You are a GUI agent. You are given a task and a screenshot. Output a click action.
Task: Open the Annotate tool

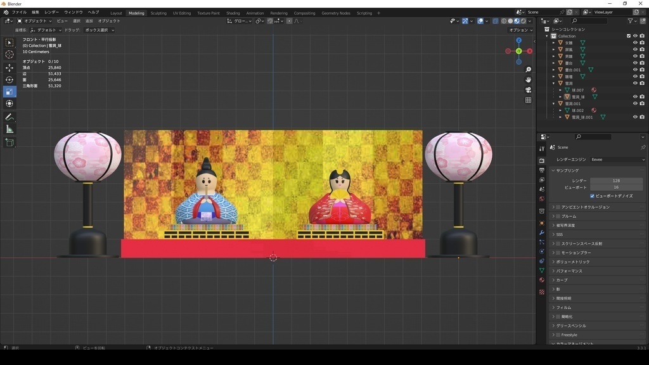[x=9, y=117]
